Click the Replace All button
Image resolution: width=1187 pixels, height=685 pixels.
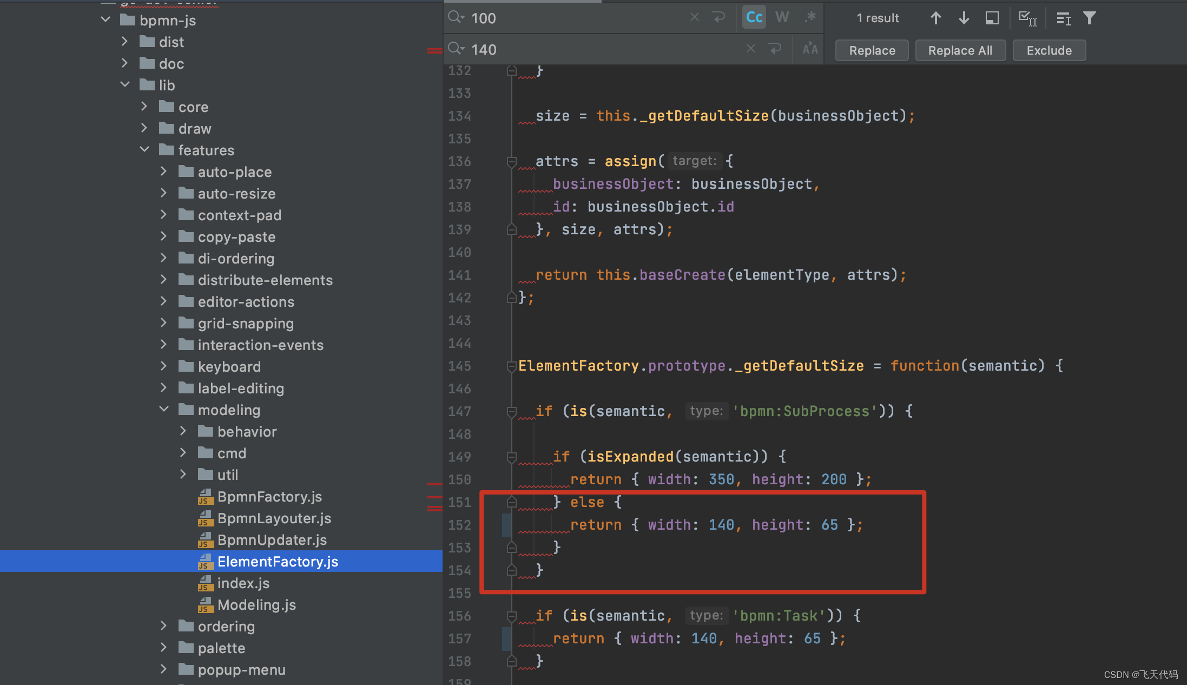[960, 50]
